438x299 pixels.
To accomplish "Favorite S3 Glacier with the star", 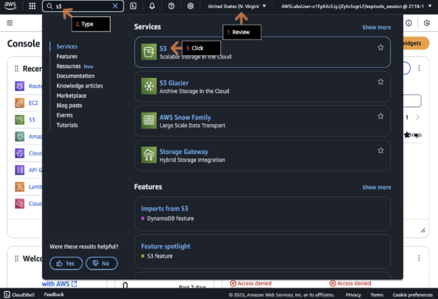I will pyautogui.click(x=380, y=82).
